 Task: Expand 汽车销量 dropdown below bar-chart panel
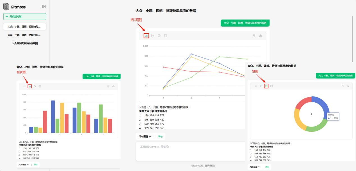[24, 165]
